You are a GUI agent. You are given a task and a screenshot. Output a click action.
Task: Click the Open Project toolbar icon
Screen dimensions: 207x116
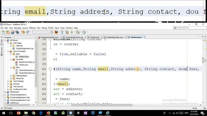tap(13, 32)
